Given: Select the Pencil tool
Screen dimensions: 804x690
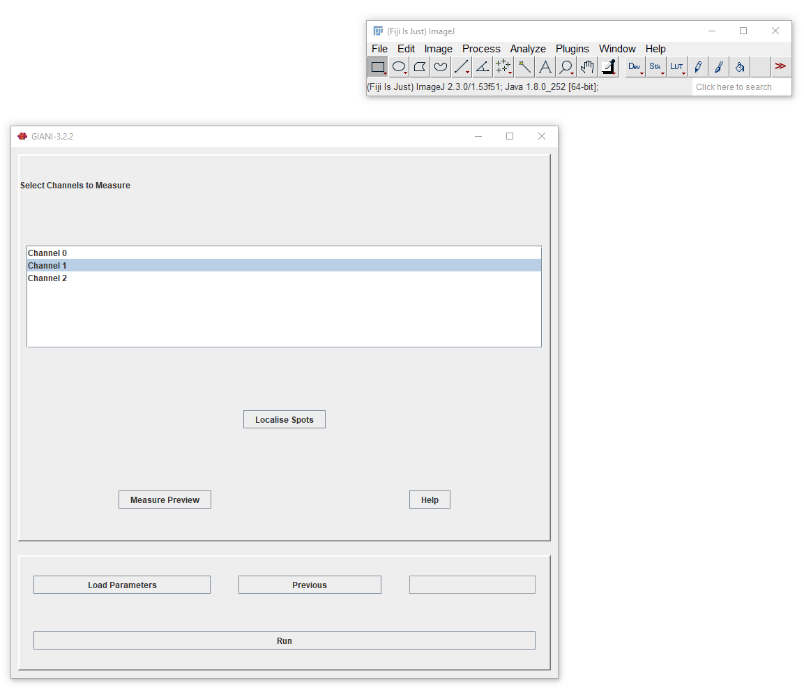Looking at the screenshot, I should 698,67.
